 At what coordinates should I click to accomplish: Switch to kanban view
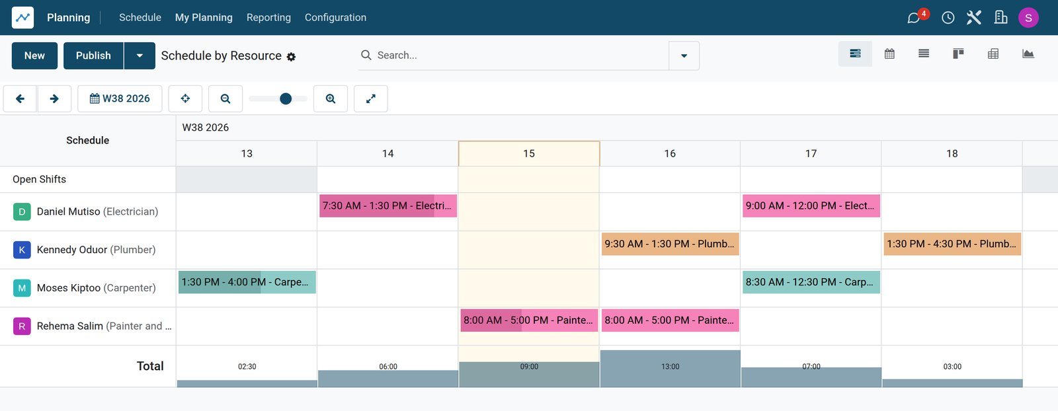point(958,54)
